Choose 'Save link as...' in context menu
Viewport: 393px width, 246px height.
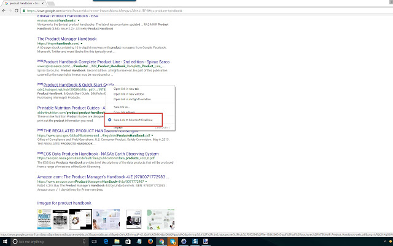click(x=122, y=107)
